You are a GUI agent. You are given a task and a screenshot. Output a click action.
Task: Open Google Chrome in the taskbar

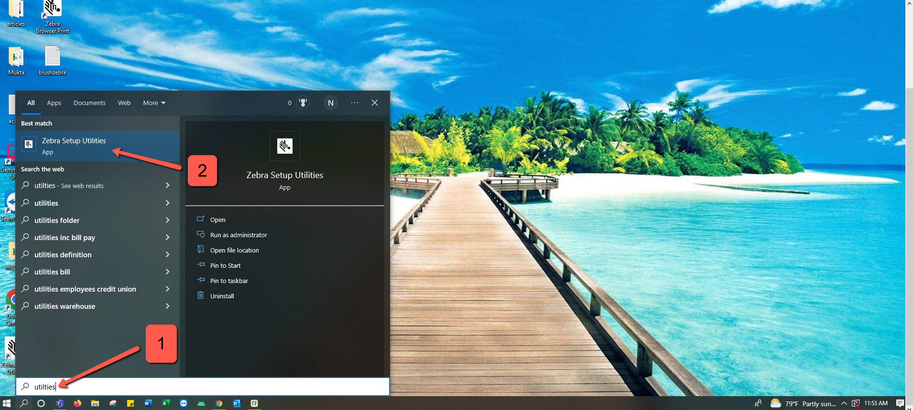click(219, 403)
